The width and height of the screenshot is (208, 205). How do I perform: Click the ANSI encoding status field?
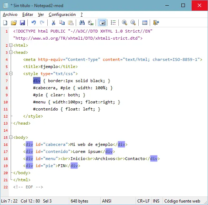[107, 201]
